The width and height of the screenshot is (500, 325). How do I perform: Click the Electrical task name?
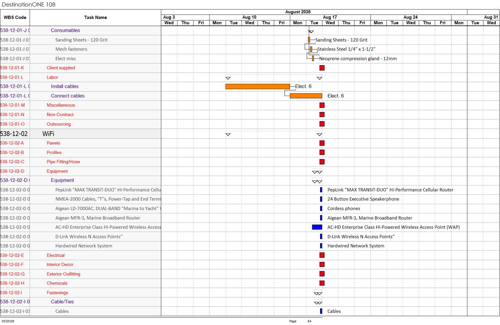(x=56, y=255)
